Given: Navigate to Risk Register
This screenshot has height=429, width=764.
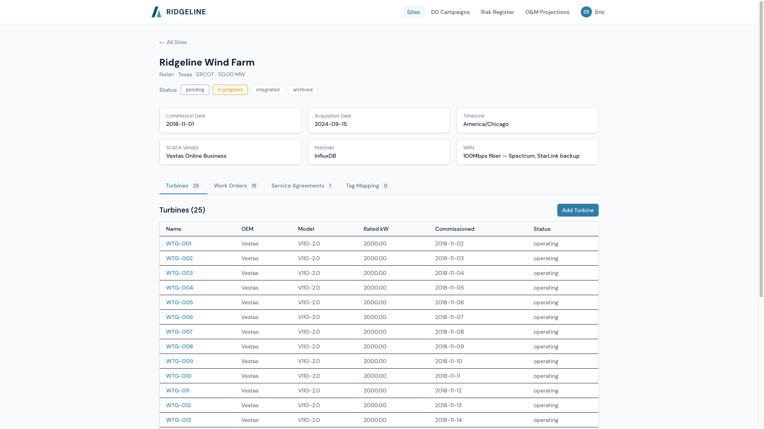Looking at the screenshot, I should [x=497, y=12].
